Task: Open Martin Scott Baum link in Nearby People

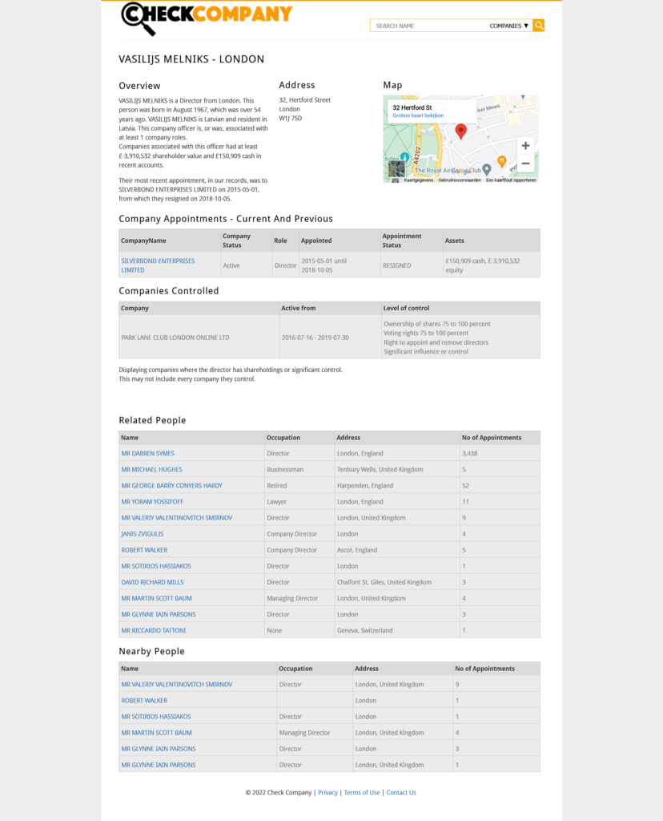Action: pyautogui.click(x=156, y=733)
